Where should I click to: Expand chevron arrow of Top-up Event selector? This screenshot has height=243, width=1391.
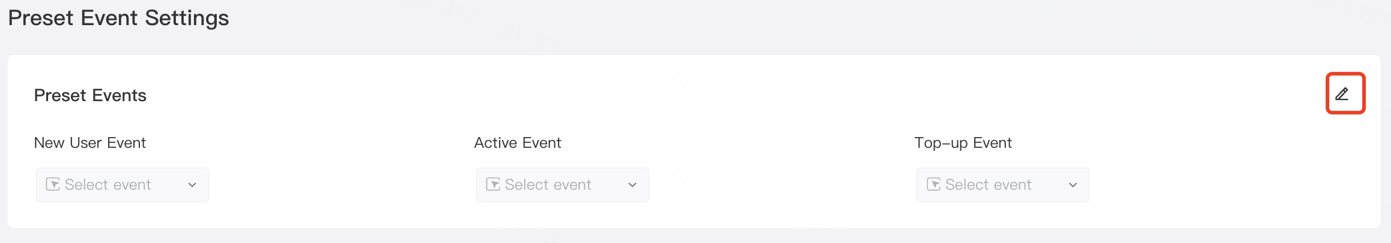(1073, 185)
